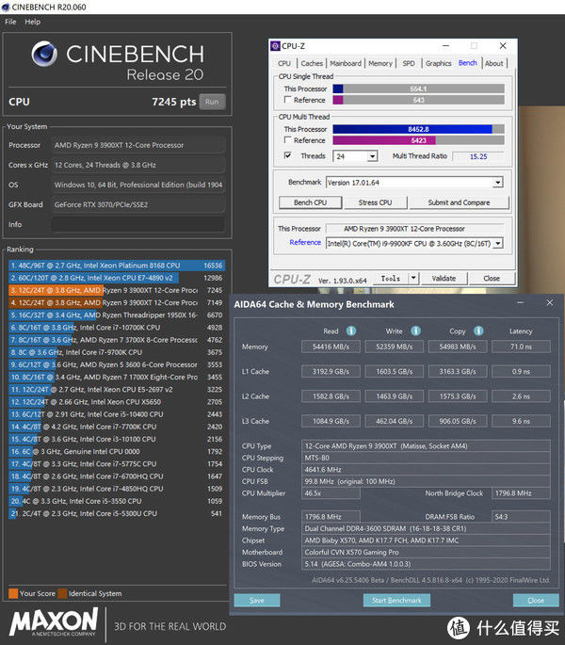The image size is (565, 645).
Task: Uncheck the Threads checkbox in CPU-Z
Action: tap(288, 155)
